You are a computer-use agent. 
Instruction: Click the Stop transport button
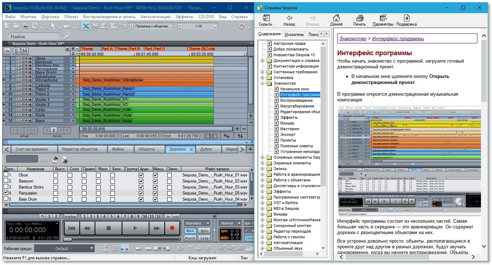(109, 228)
